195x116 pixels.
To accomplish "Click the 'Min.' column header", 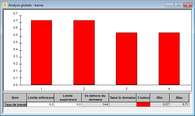I will point(160,98).
